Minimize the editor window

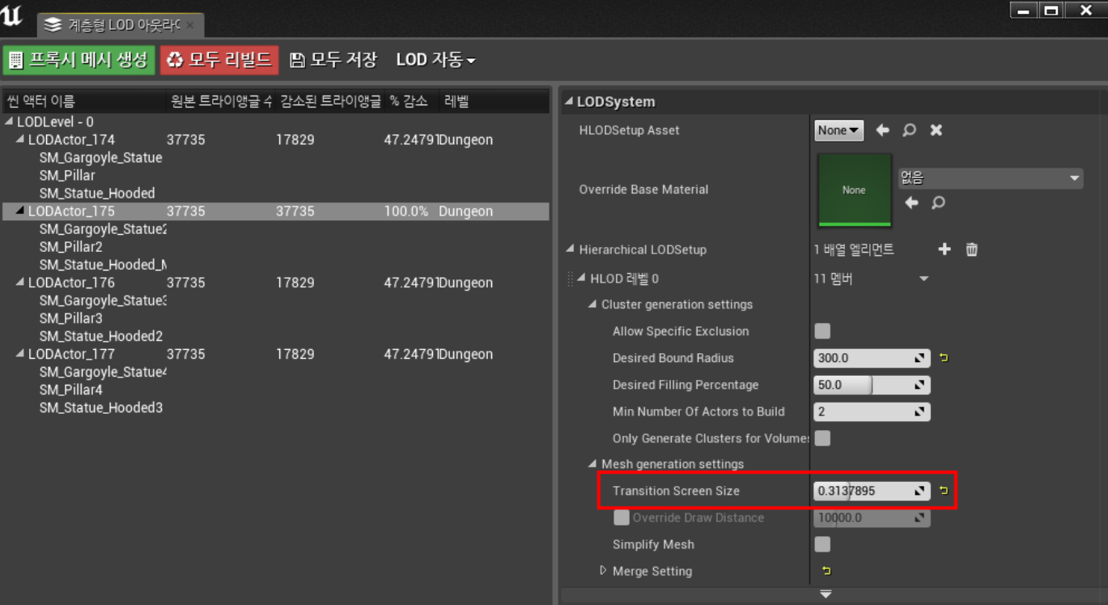(1023, 11)
